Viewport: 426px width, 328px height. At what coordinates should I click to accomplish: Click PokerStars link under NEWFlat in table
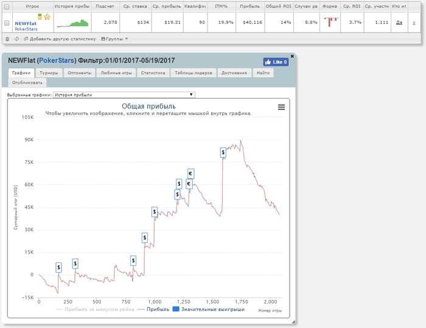tap(26, 29)
